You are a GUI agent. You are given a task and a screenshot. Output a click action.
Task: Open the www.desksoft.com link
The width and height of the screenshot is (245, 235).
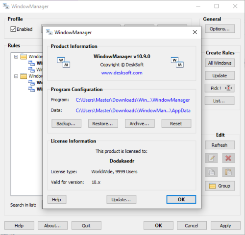coord(122,73)
